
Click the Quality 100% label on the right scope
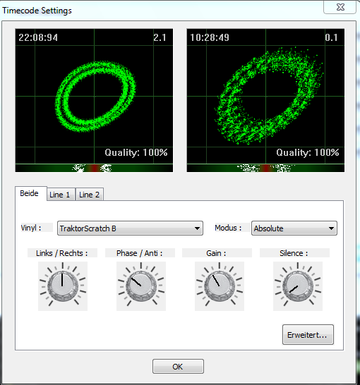click(x=308, y=152)
